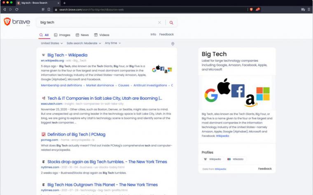This screenshot has height=195, width=313.
Task: Open the 'Definition of Big Tech | PCMag' result
Action: 76,135
